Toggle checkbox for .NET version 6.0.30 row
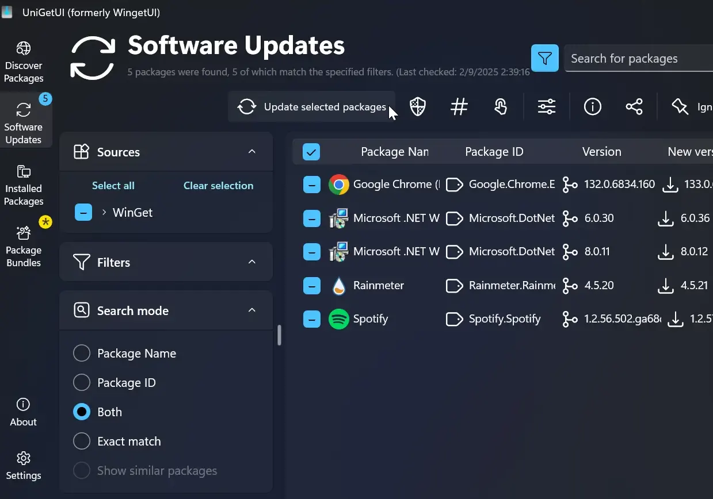 tap(311, 218)
